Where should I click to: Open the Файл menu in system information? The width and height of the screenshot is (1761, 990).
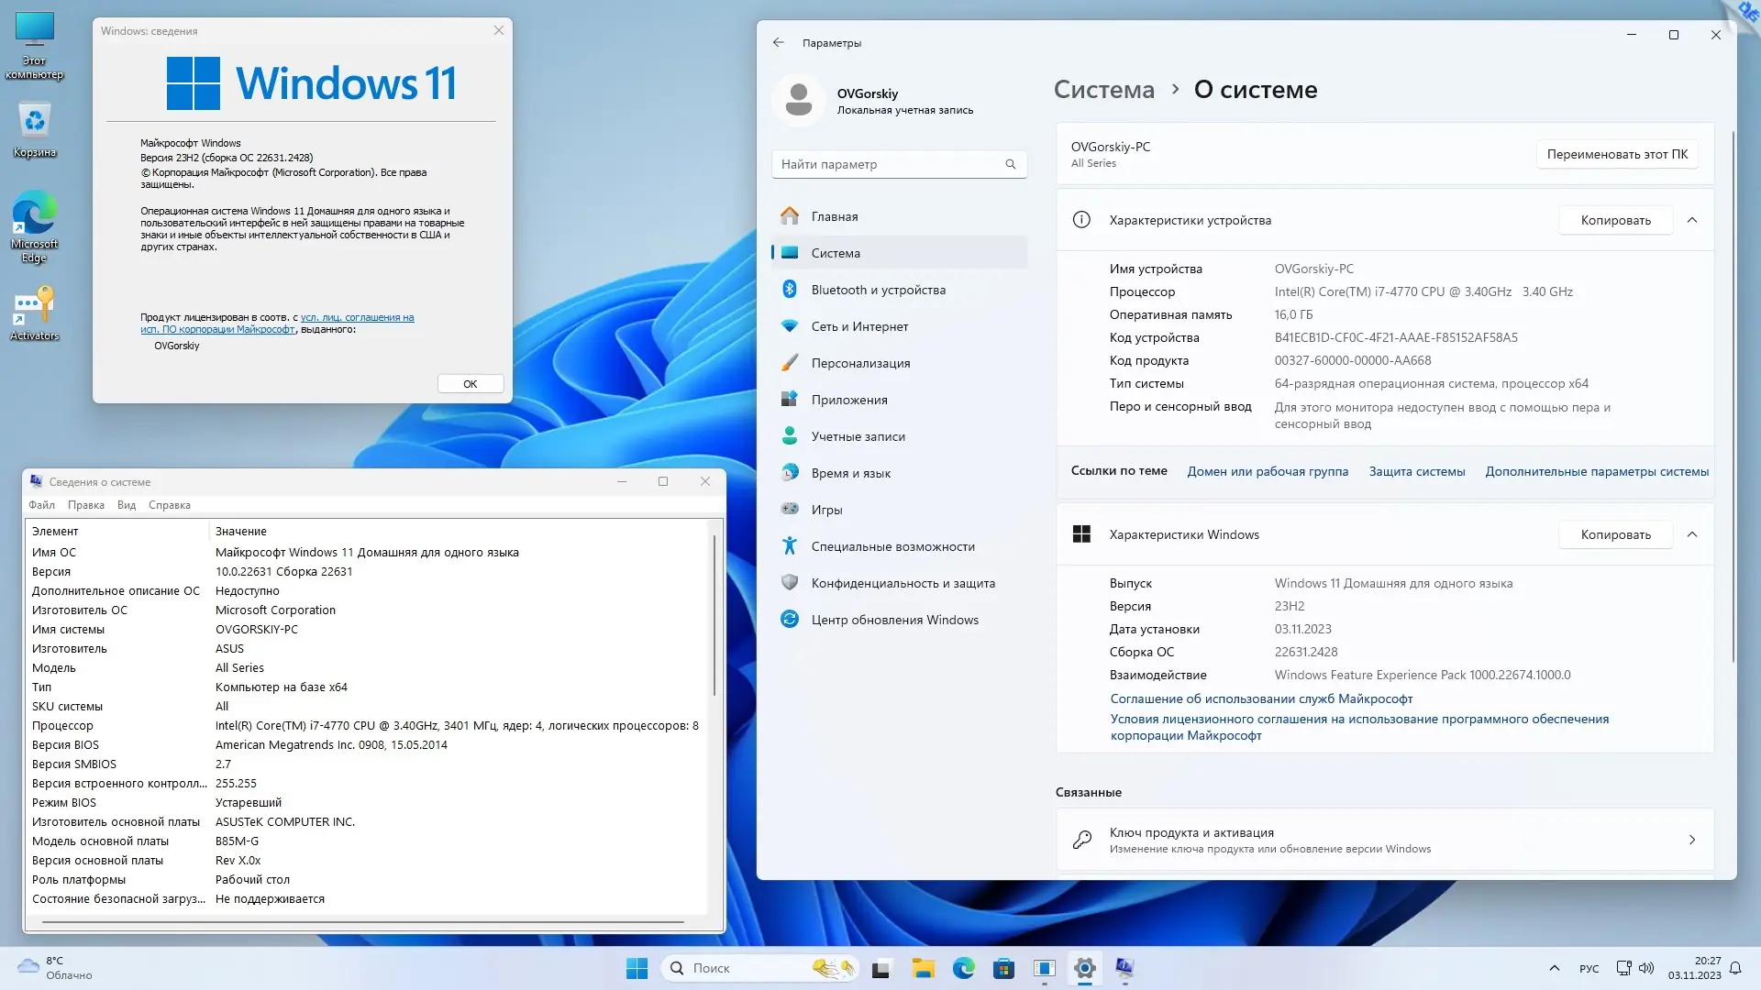tap(41, 505)
